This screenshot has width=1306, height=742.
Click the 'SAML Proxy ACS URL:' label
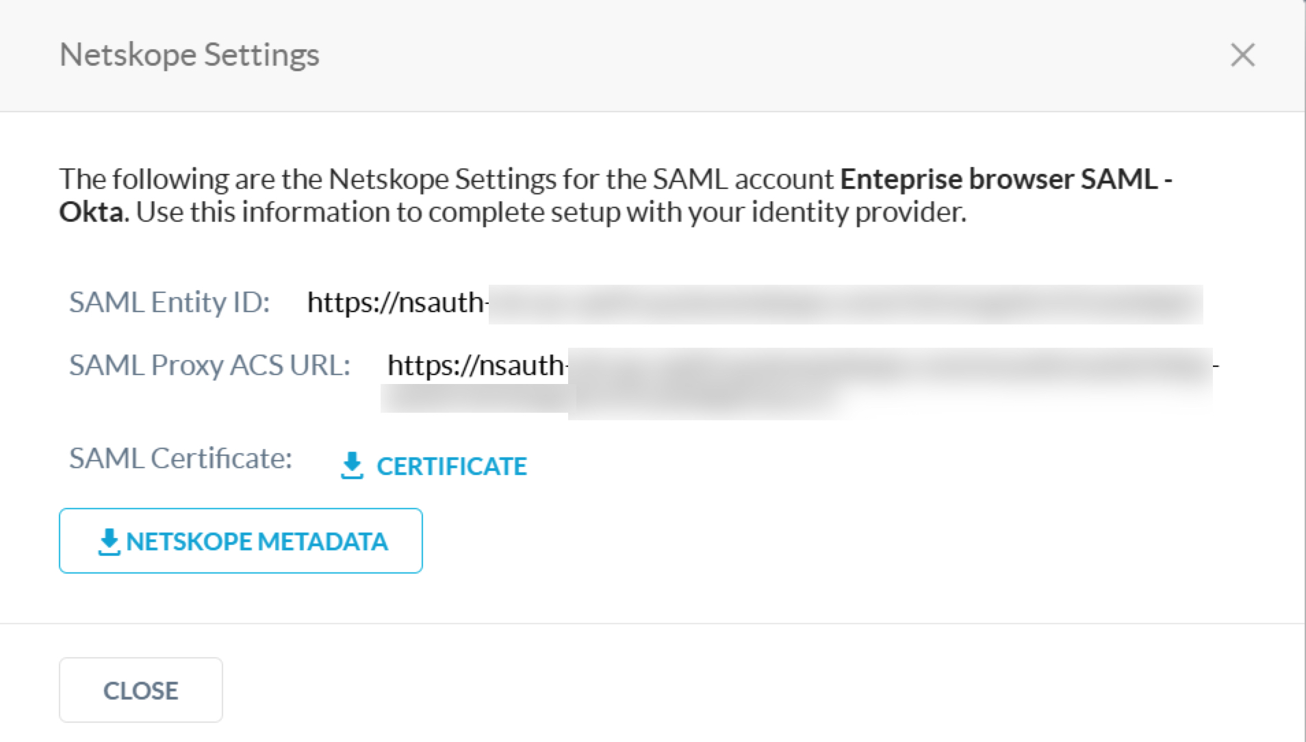[x=210, y=365]
